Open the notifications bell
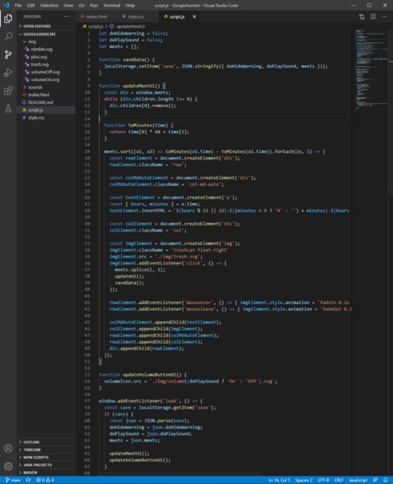This screenshot has width=393, height=484. click(385, 480)
